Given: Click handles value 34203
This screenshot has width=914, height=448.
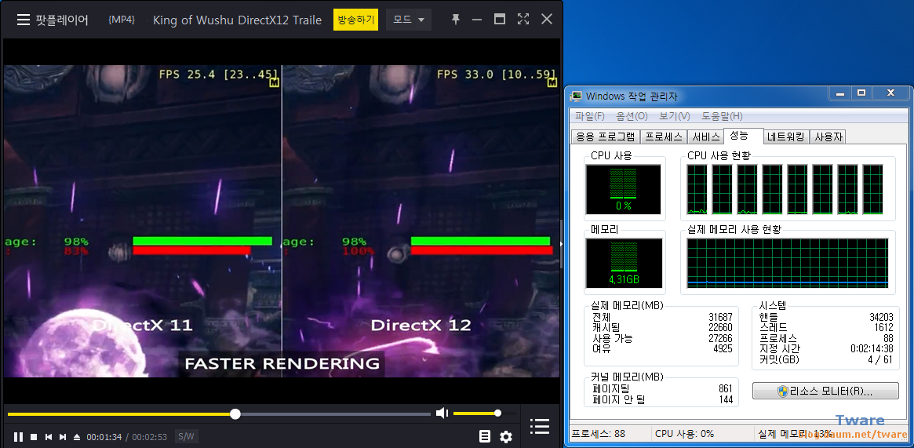Looking at the screenshot, I should click(x=881, y=317).
